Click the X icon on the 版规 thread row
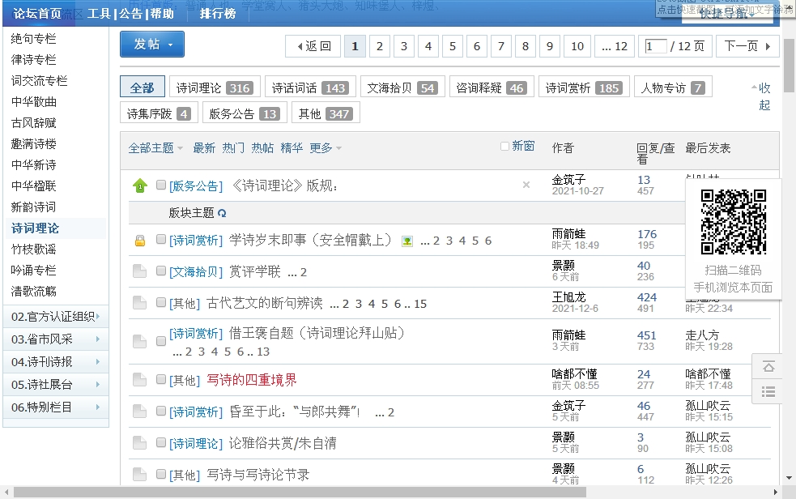This screenshot has height=499, width=796. (x=526, y=185)
